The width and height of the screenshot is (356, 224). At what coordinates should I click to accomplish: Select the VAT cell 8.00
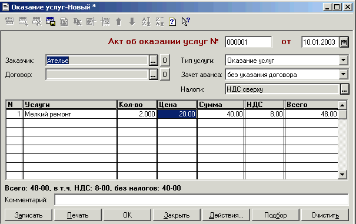coord(265,114)
